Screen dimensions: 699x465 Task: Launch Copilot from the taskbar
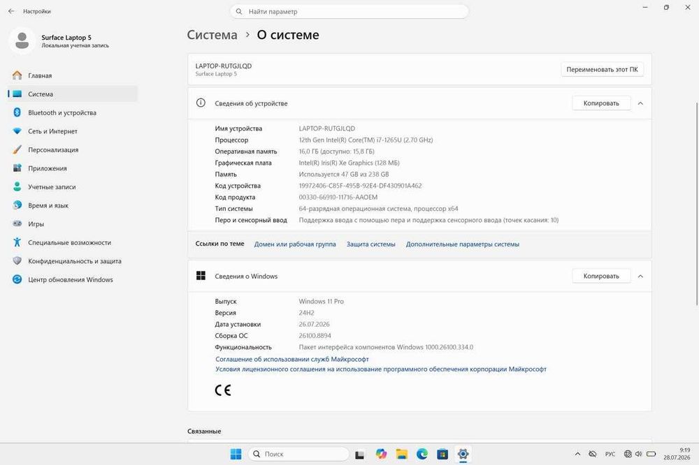tap(381, 454)
